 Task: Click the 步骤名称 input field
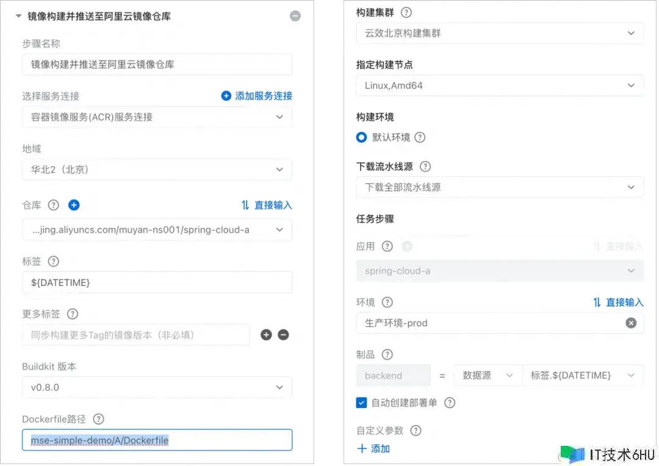coord(157,65)
